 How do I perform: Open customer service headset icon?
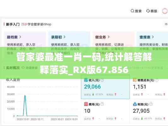point(148,11)
